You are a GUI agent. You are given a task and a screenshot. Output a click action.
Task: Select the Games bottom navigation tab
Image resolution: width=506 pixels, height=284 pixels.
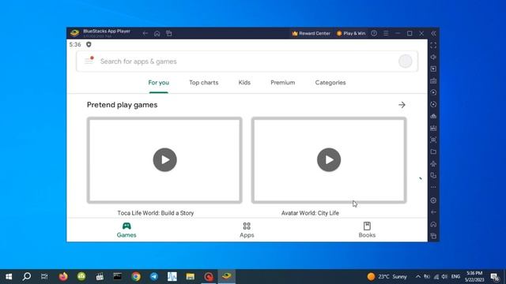tap(126, 230)
